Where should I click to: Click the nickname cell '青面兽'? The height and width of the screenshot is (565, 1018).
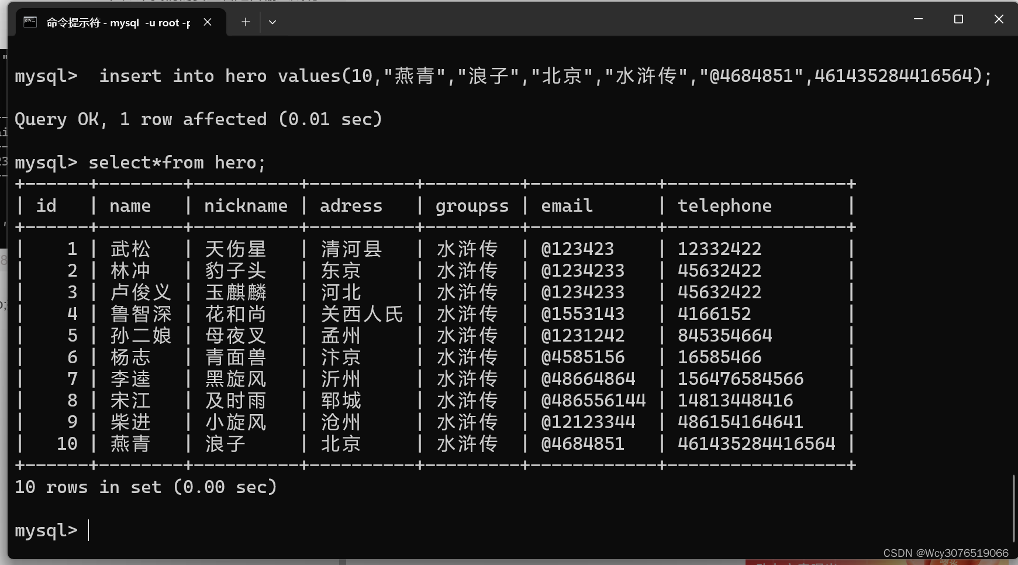[236, 357]
